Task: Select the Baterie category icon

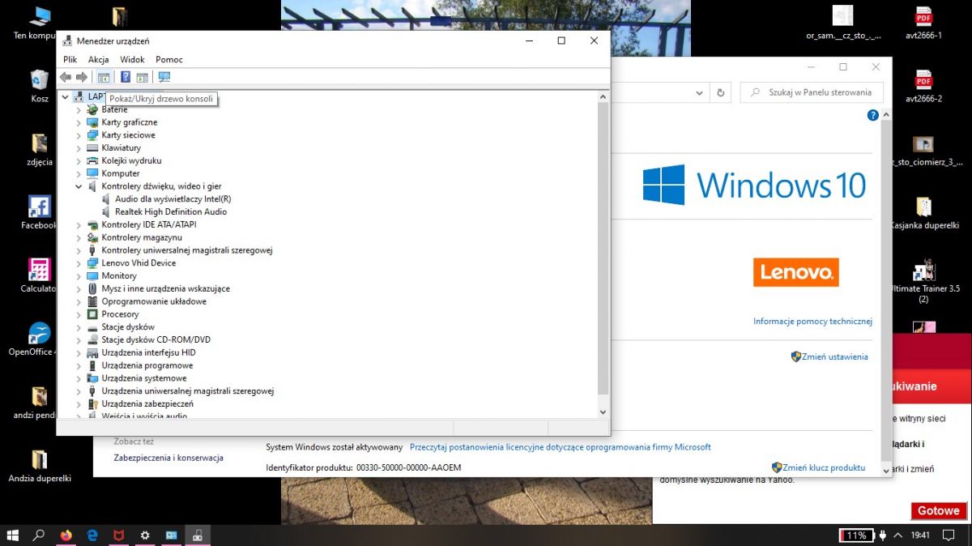Action: tap(92, 109)
